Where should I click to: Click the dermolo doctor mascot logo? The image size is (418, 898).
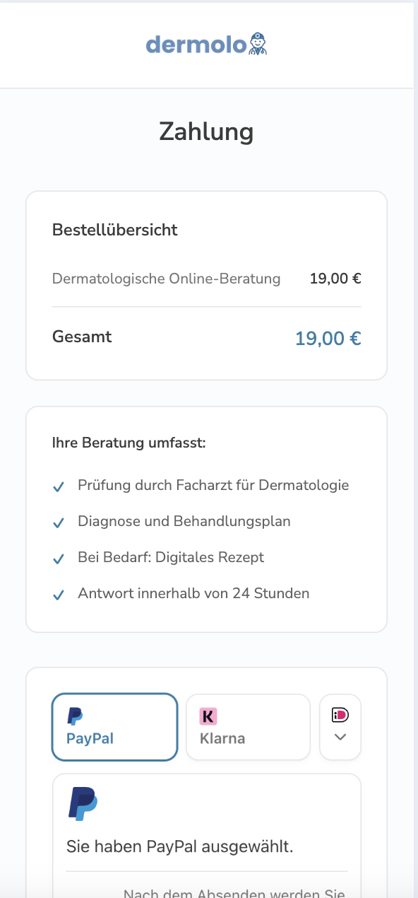(x=256, y=44)
